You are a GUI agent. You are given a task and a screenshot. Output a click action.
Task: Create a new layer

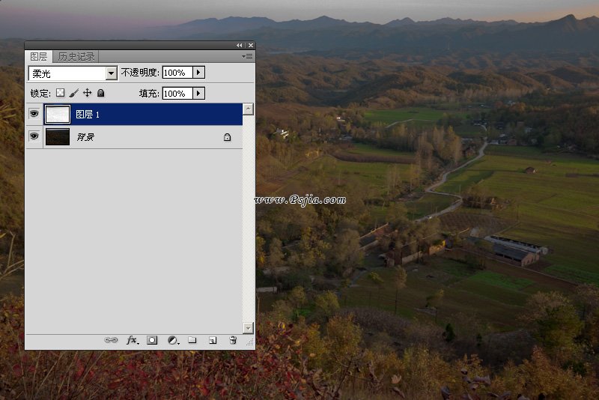coord(213,340)
